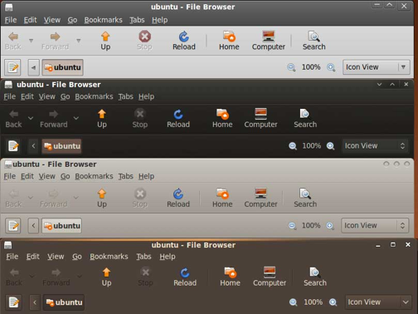Click the path-scroll left arrow in the bottom brown window
Viewport: 418px width, 314px height.
pyautogui.click(x=35, y=302)
